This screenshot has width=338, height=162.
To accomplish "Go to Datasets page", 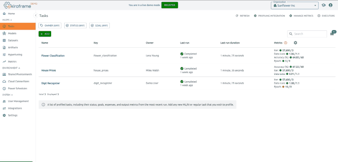I will (18, 40).
